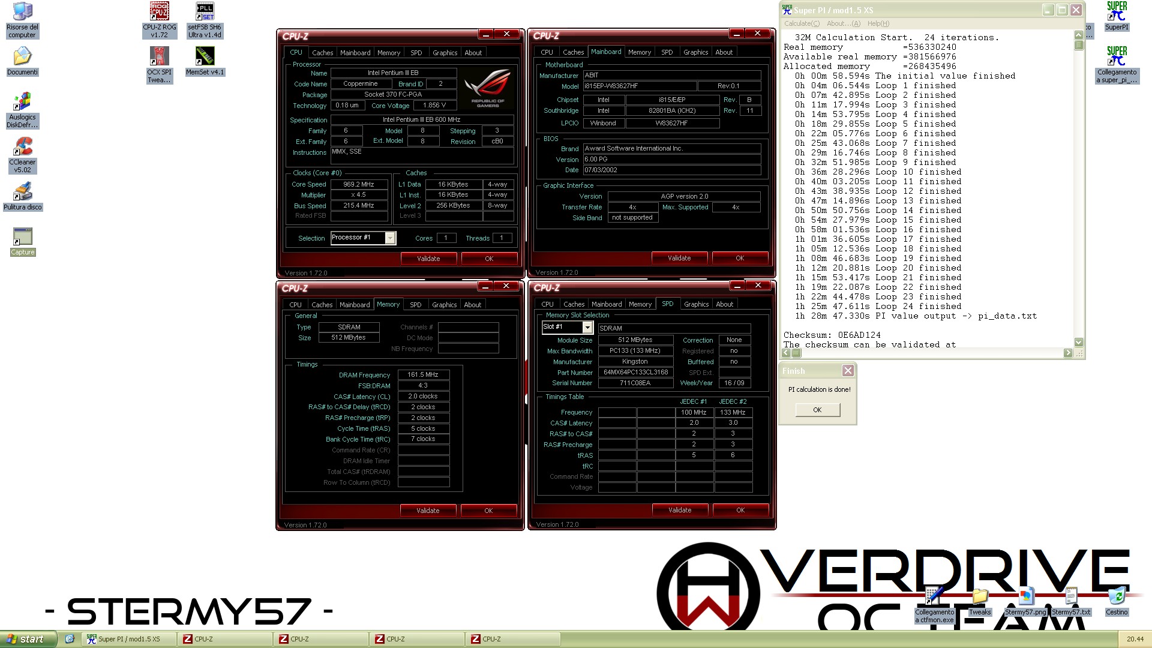Launch the CPU-Z ROG v1.72 icon
This screenshot has width=1152, height=648.
click(x=160, y=20)
